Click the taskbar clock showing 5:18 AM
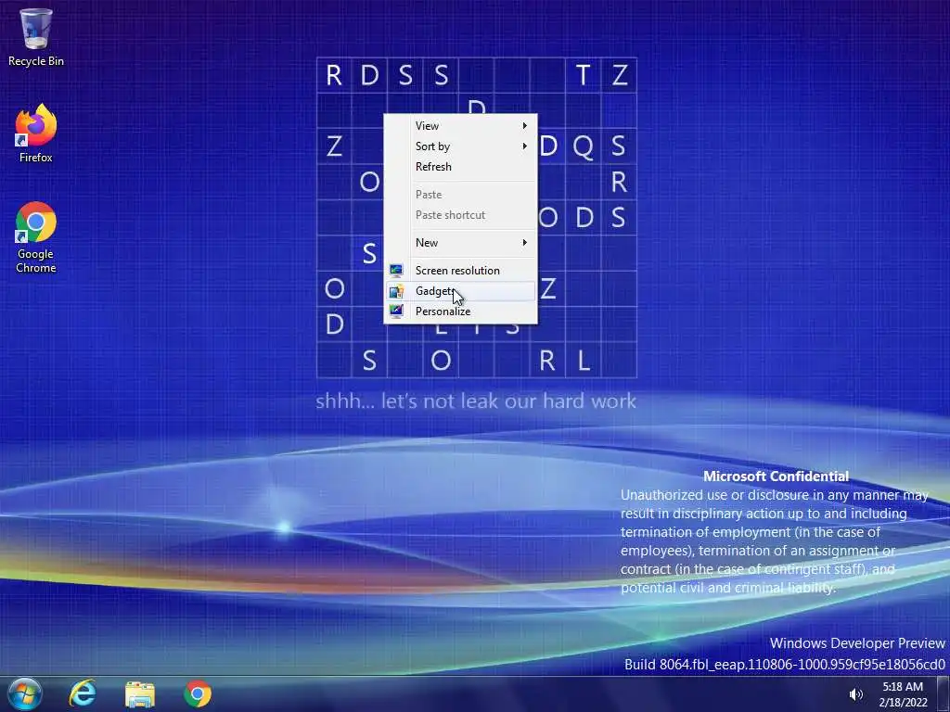This screenshot has height=712, width=950. coord(902,687)
